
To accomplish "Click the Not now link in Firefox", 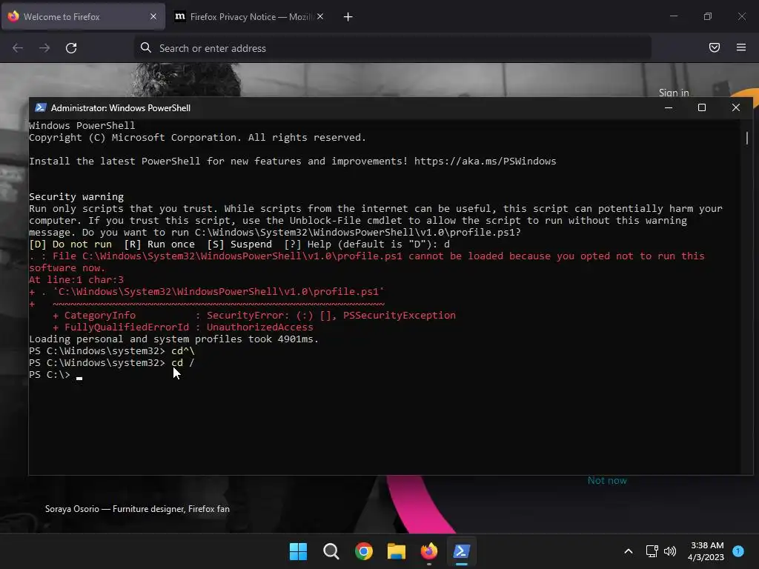I will coord(607,480).
